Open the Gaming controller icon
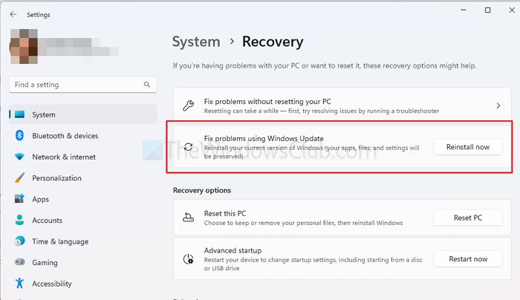Viewport: 520px width, 300px height. click(19, 263)
